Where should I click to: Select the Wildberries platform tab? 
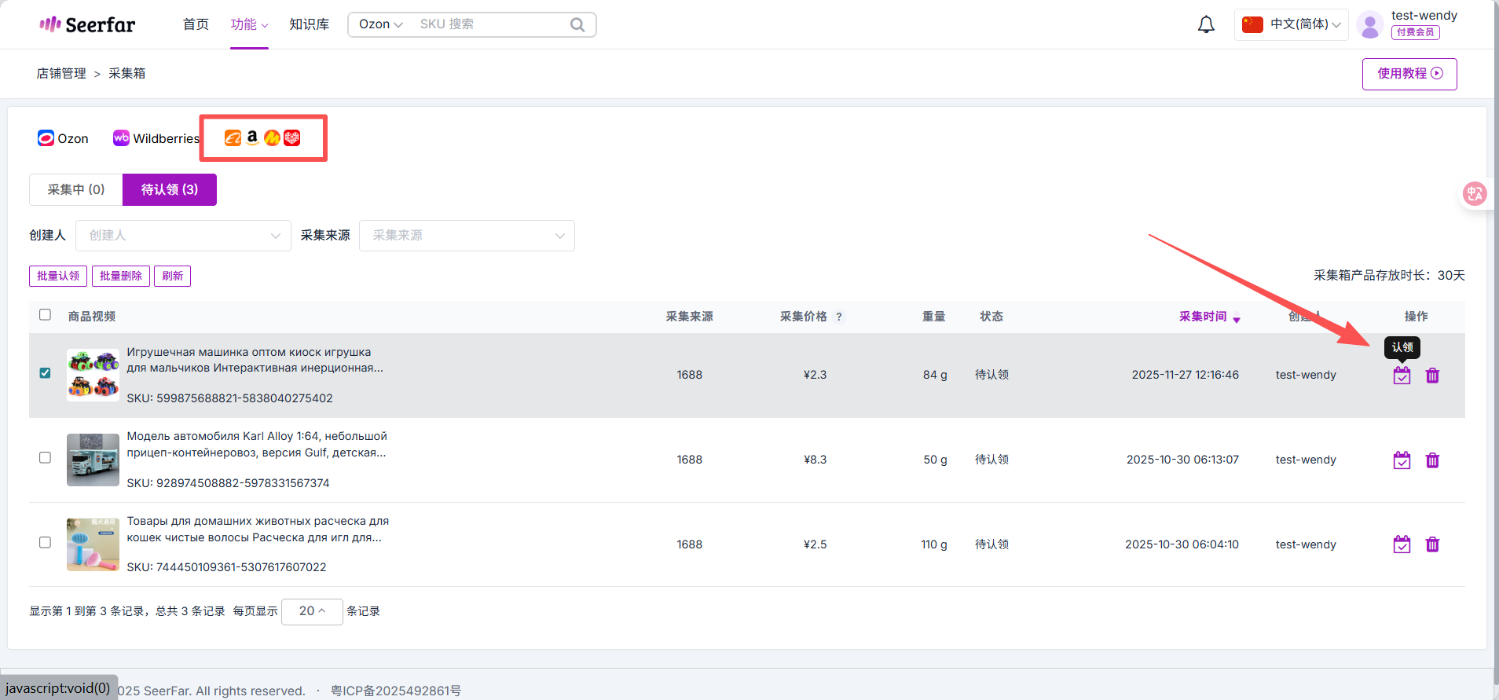pyautogui.click(x=156, y=138)
